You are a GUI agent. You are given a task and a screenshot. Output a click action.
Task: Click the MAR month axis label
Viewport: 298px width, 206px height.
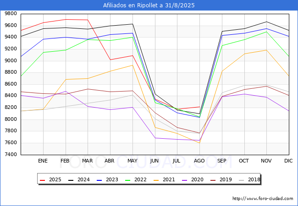pos(88,161)
